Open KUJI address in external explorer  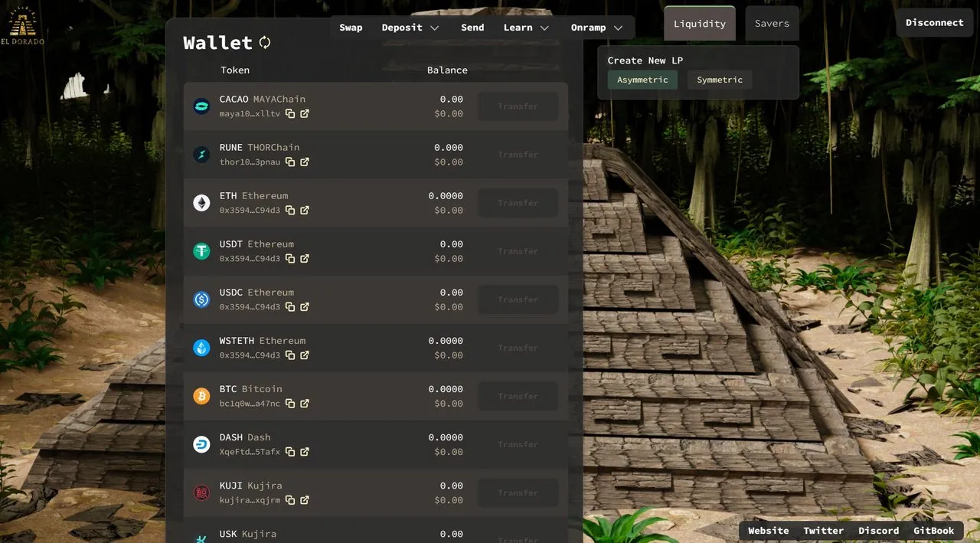coord(305,500)
